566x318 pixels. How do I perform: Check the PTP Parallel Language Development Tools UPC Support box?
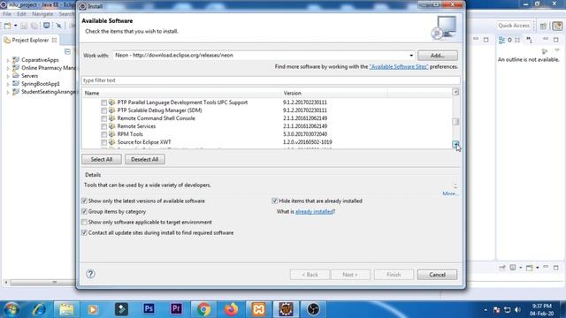[104, 102]
